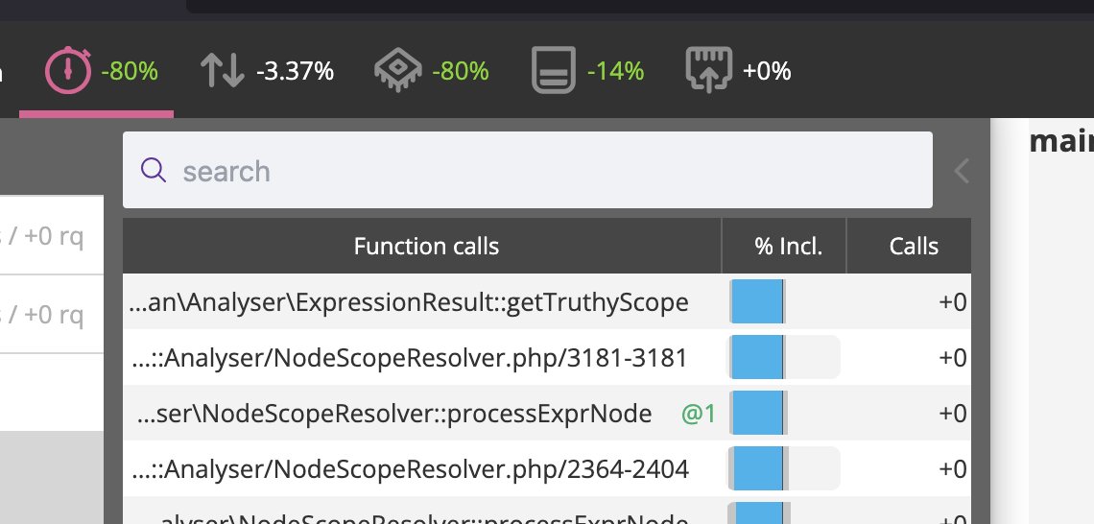
Task: Focus the function search input field
Action: [528, 170]
